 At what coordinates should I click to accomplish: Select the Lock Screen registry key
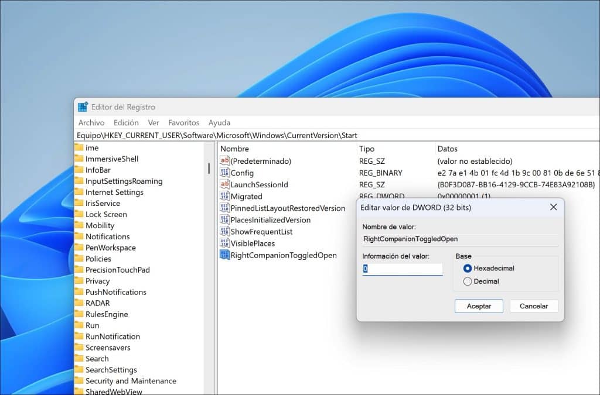pos(106,214)
